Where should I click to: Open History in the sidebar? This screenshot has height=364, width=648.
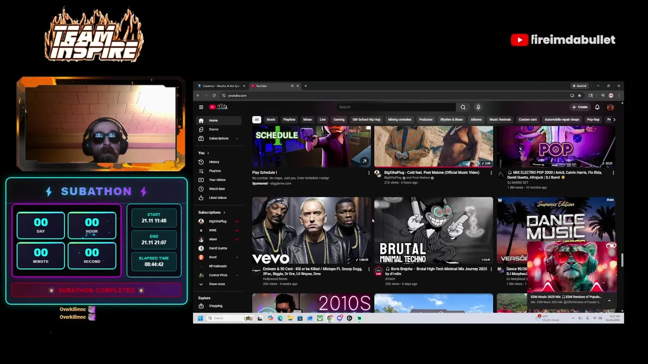(219, 162)
